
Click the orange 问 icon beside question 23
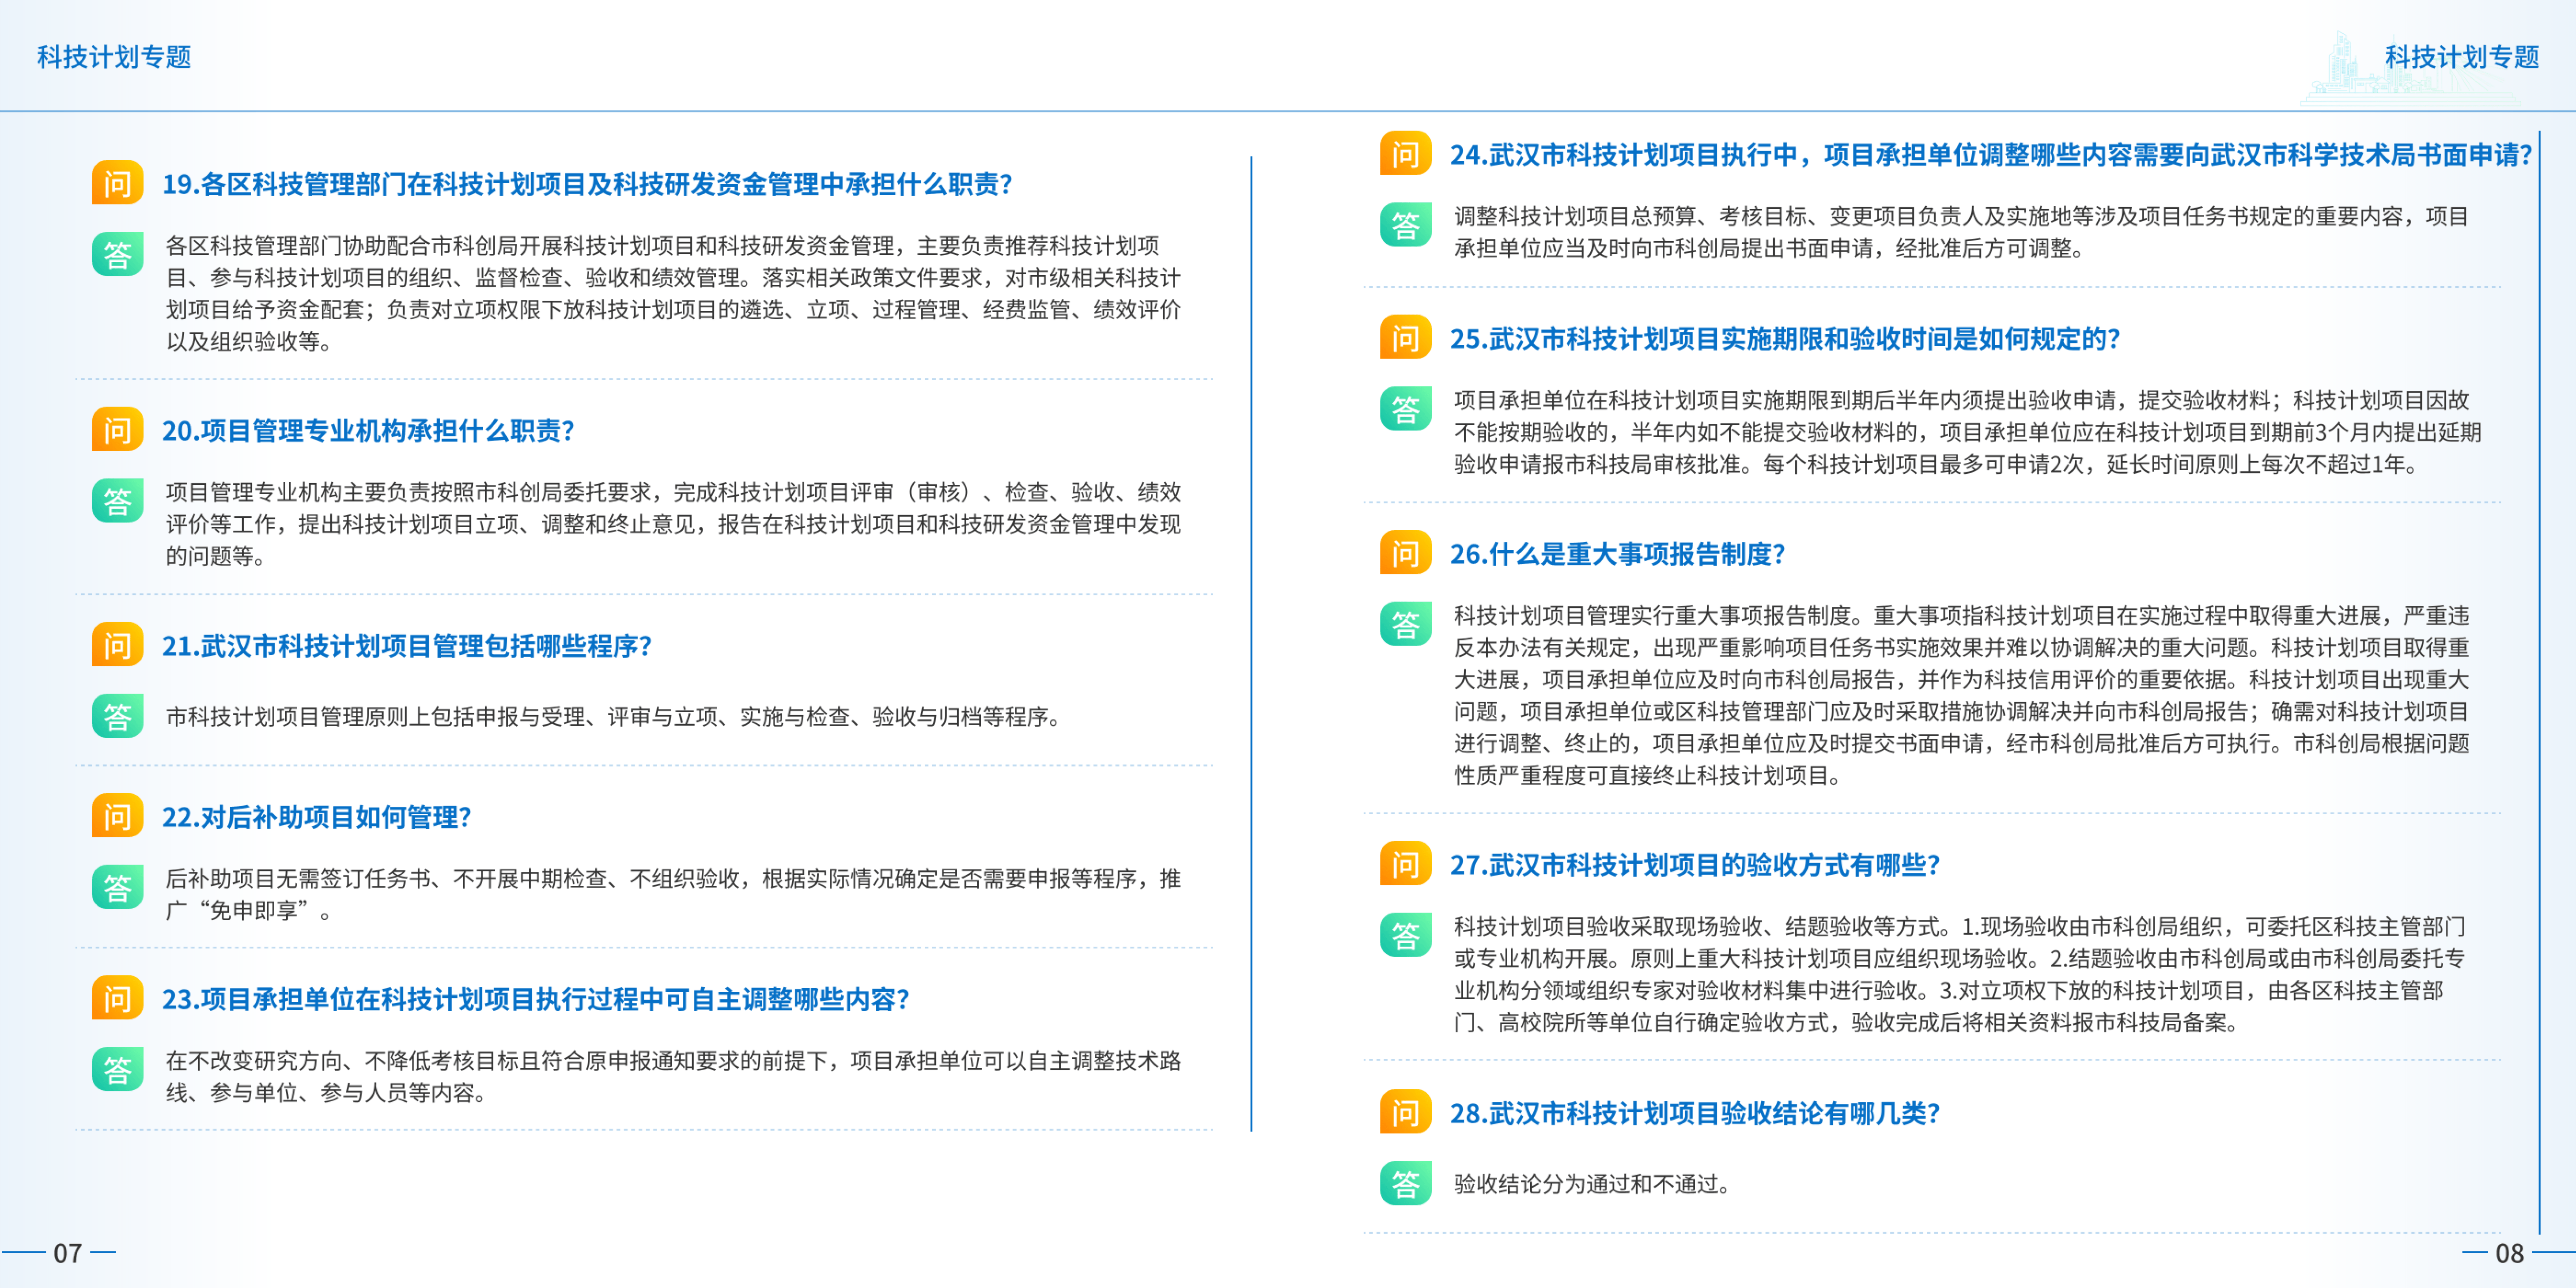pos(117,998)
